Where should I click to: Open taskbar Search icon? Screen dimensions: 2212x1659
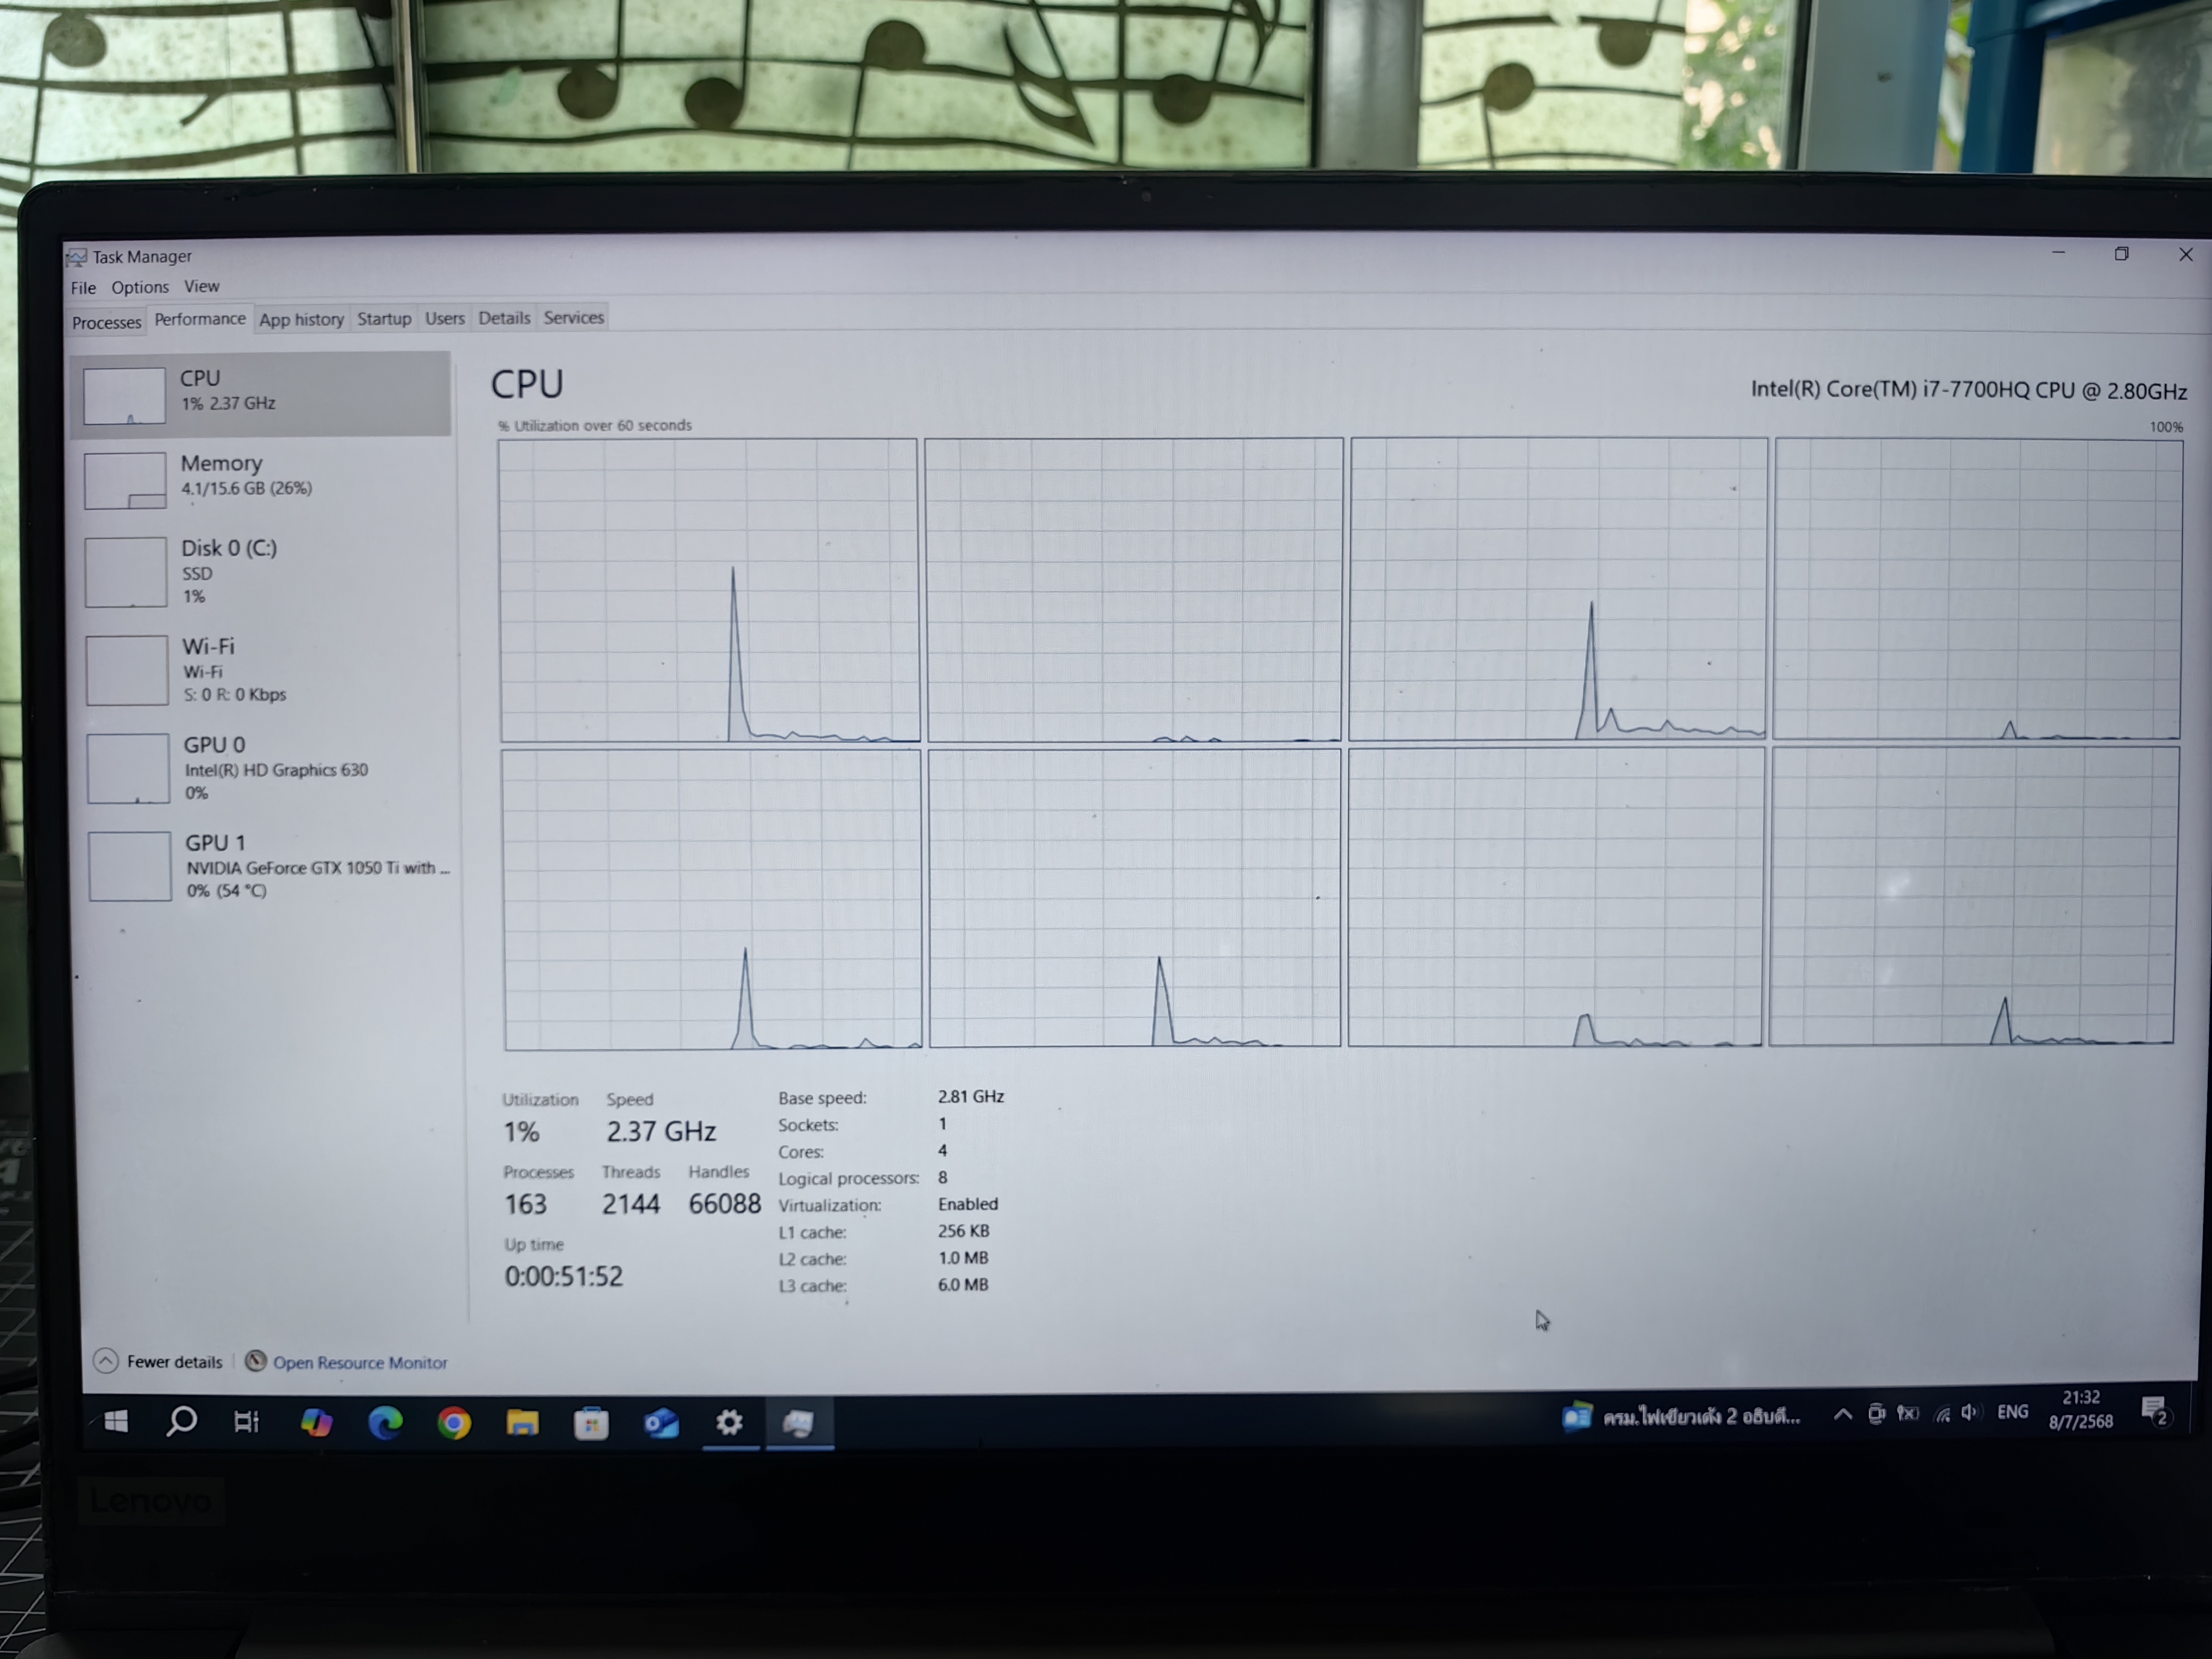click(182, 1421)
